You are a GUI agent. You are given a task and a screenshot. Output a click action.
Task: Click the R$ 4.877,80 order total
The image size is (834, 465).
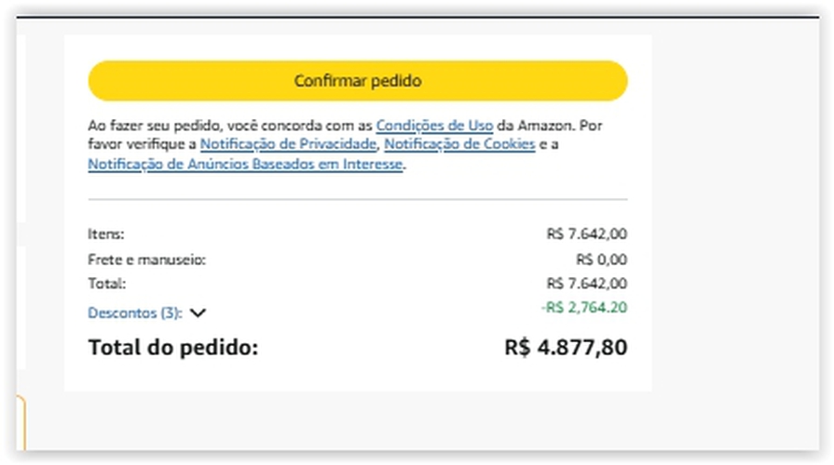566,348
